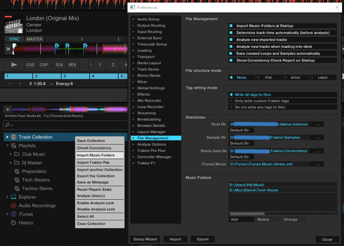
Task: Click the Audio Recordings icon
Action: [x=13, y=206]
